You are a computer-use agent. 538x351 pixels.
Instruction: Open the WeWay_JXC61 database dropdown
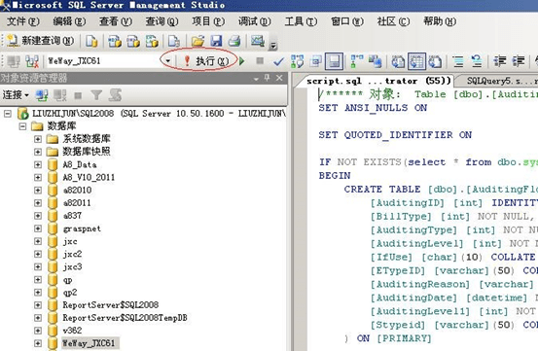[x=167, y=61]
